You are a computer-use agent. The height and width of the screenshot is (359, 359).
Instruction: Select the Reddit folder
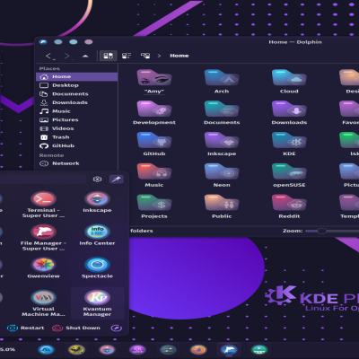(289, 206)
